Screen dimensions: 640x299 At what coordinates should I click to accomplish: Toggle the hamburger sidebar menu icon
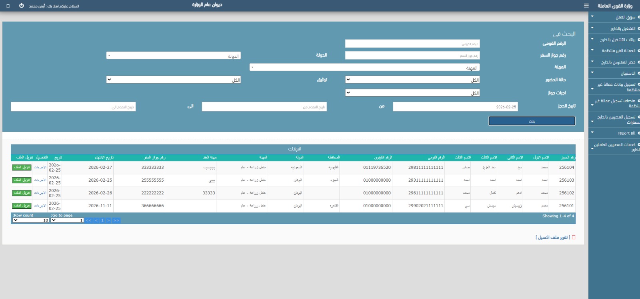click(x=586, y=6)
